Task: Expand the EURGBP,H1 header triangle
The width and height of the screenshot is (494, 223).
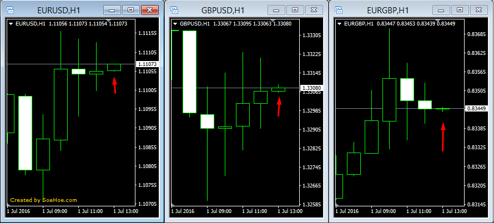Action: point(339,24)
